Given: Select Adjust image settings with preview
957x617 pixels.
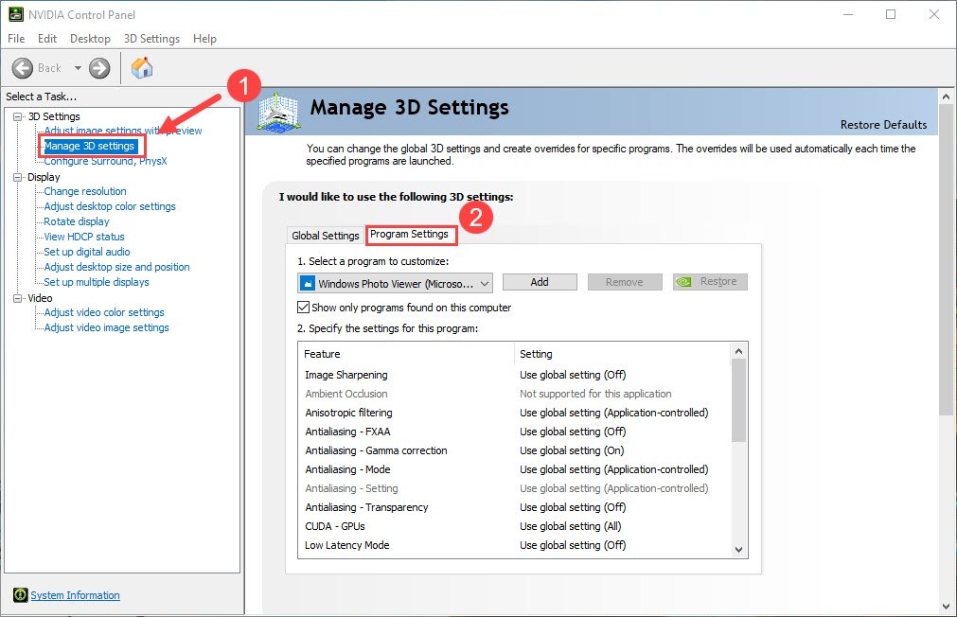Looking at the screenshot, I should click(x=123, y=131).
